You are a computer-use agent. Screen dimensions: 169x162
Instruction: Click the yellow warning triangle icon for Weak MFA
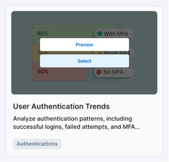[x=100, y=53]
